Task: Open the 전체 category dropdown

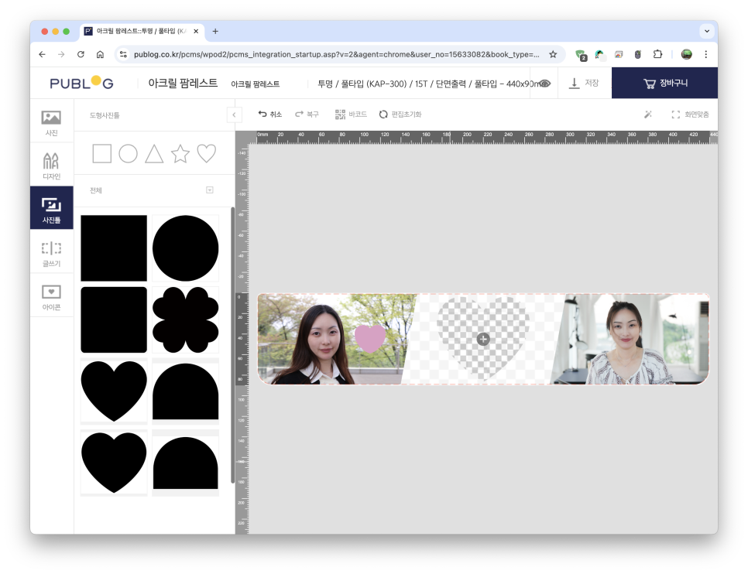Action: [209, 190]
